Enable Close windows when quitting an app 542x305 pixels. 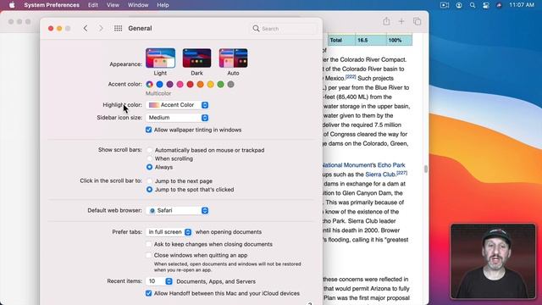[x=149, y=255]
